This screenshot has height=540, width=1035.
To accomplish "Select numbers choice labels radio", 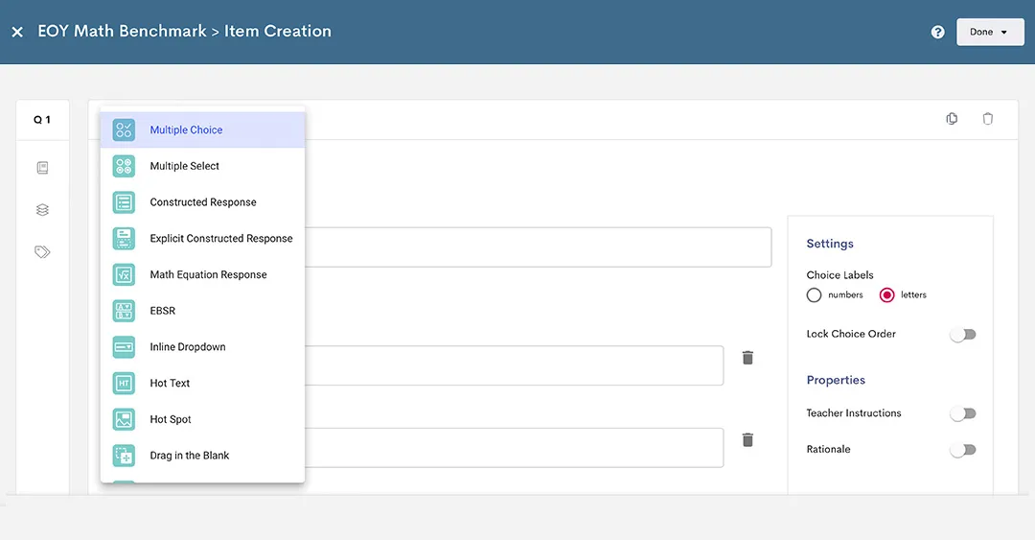I will click(x=814, y=294).
